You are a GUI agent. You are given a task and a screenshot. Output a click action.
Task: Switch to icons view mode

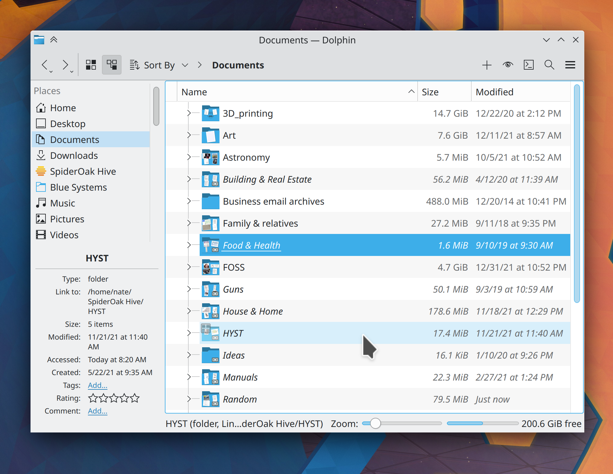[x=91, y=65]
